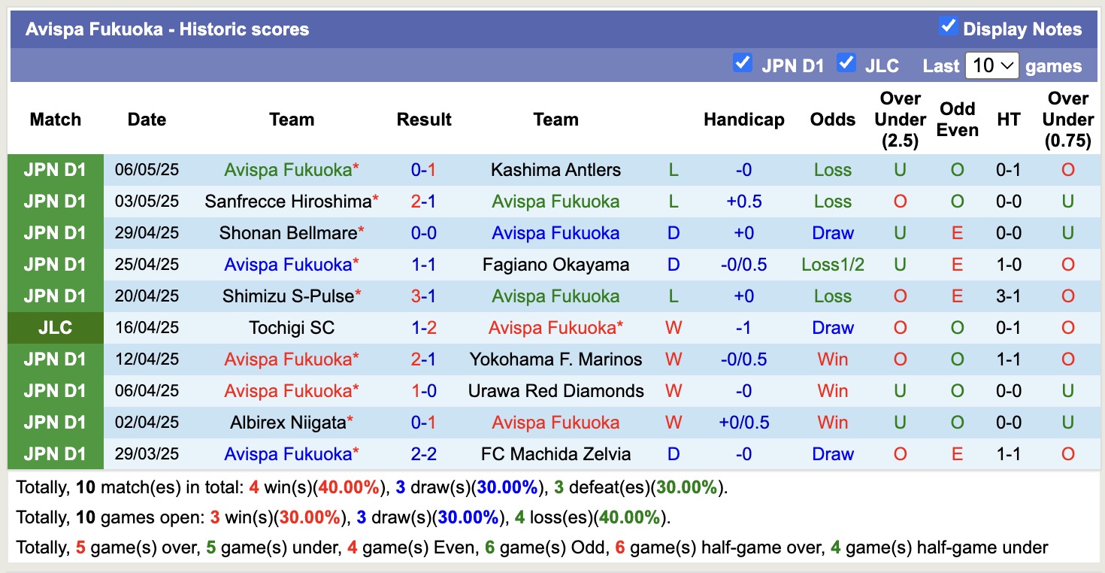Click the 0-1 result of the Kashima Antlers game

click(x=423, y=169)
